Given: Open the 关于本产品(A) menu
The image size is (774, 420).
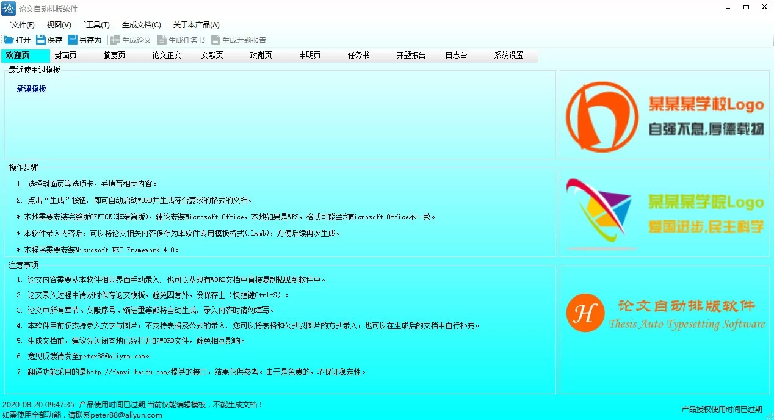Looking at the screenshot, I should [x=195, y=25].
